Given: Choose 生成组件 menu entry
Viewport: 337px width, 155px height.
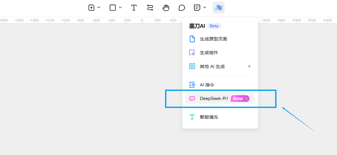Looking at the screenshot, I should (x=220, y=53).
